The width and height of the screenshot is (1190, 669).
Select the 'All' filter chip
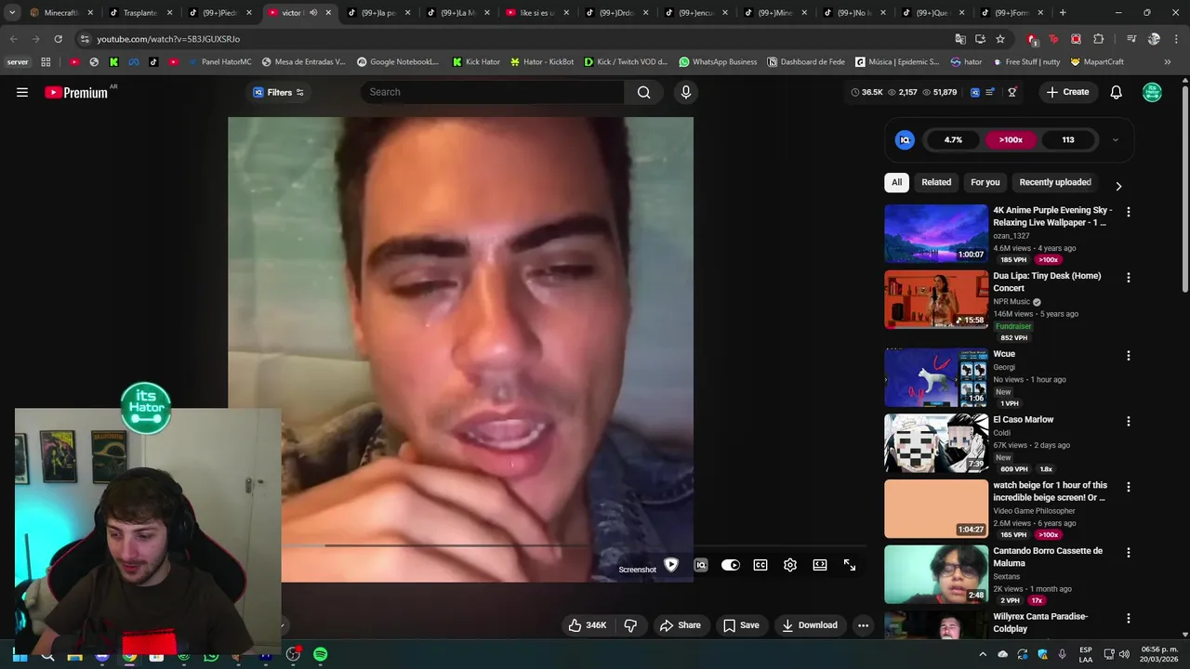(896, 182)
